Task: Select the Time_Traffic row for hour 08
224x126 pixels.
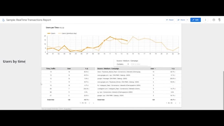Action: 68,92
